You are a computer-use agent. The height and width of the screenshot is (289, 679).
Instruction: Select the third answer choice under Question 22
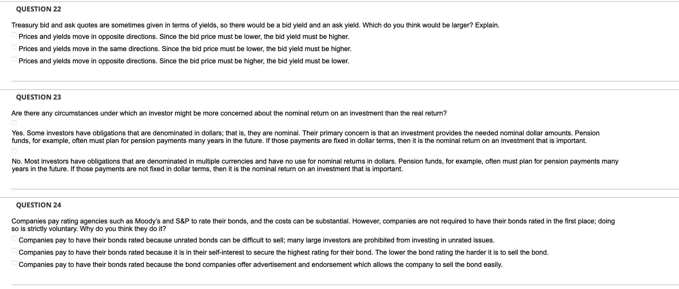coord(14,59)
